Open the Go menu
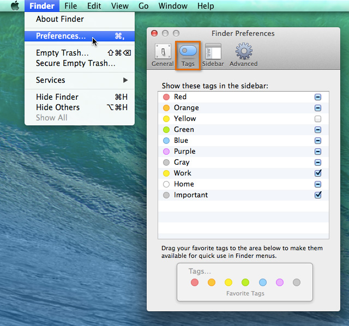349x326 pixels. [x=143, y=6]
